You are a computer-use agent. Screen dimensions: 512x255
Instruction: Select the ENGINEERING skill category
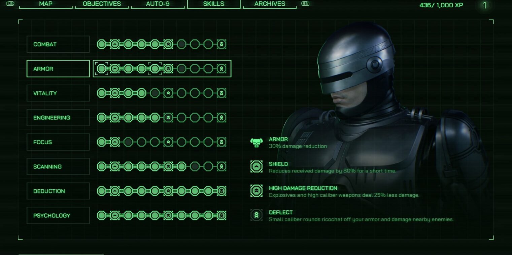tap(58, 118)
